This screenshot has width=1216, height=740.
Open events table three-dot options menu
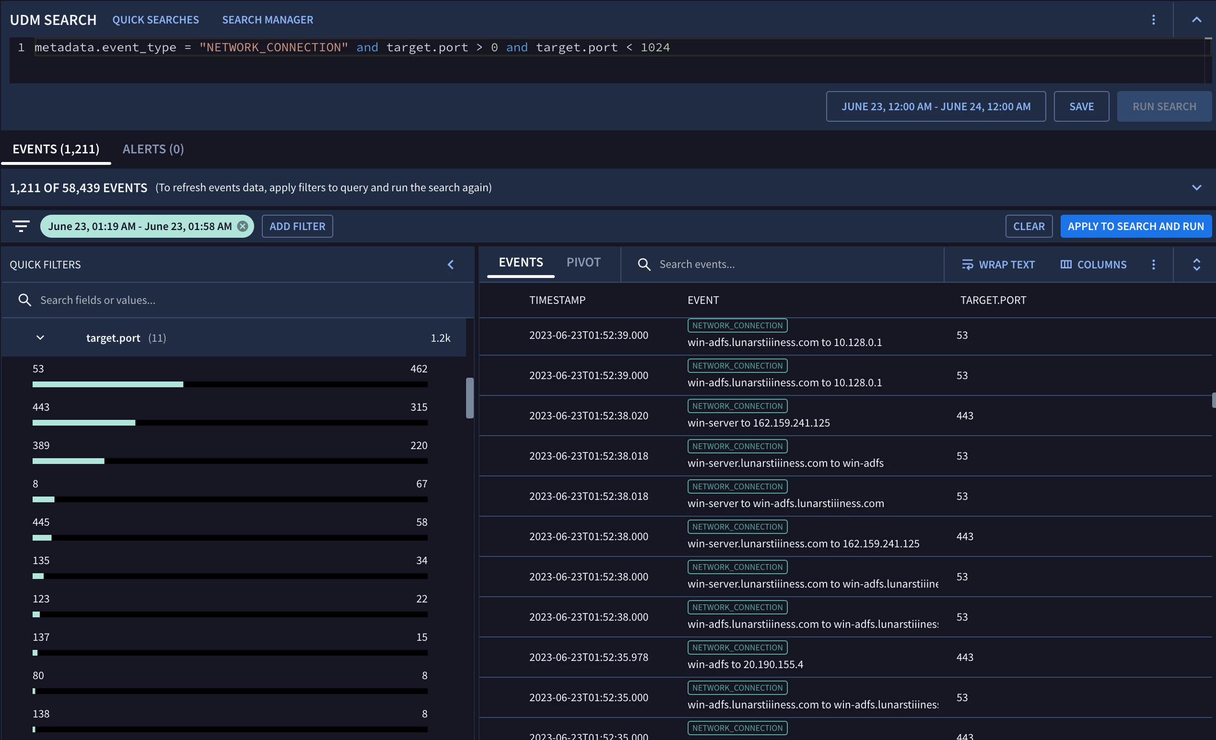1153,265
